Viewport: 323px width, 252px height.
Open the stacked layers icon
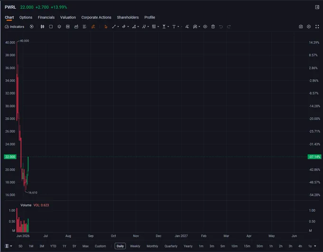point(59,27)
